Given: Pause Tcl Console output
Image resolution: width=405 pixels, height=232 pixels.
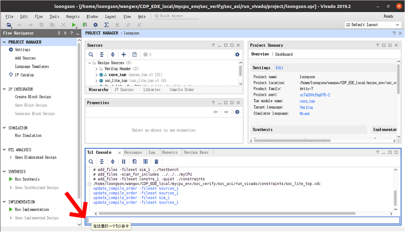Looking at the screenshot, I should (x=124, y=162).
